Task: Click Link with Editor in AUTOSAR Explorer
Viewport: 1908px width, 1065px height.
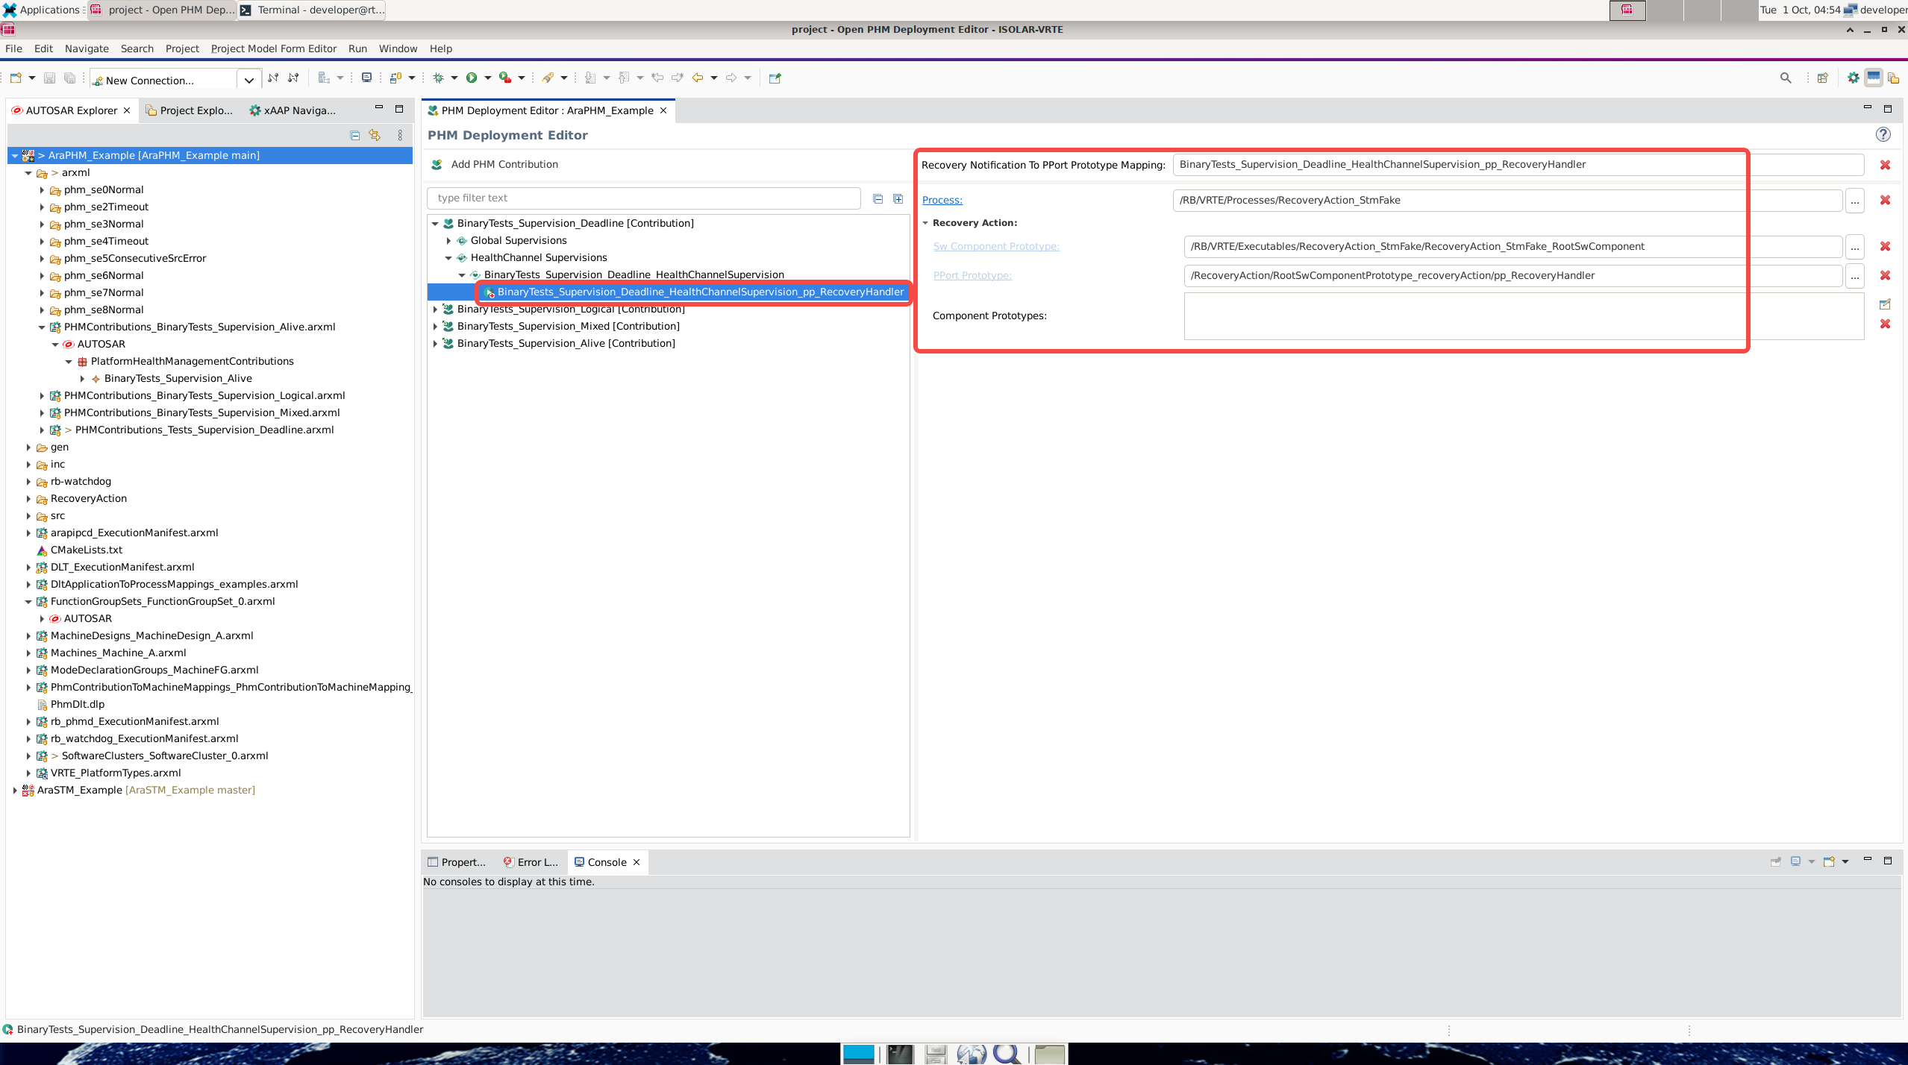Action: tap(375, 135)
